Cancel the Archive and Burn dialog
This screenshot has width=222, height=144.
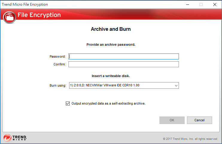click(199, 120)
